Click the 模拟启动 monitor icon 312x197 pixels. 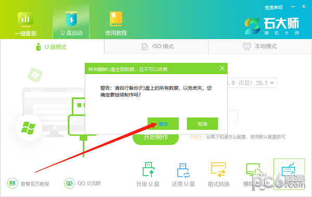pyautogui.click(x=254, y=170)
